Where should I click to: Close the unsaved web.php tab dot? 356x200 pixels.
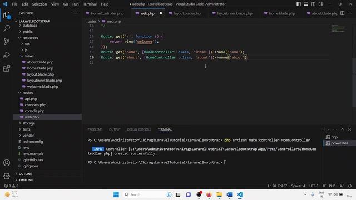tap(161, 13)
